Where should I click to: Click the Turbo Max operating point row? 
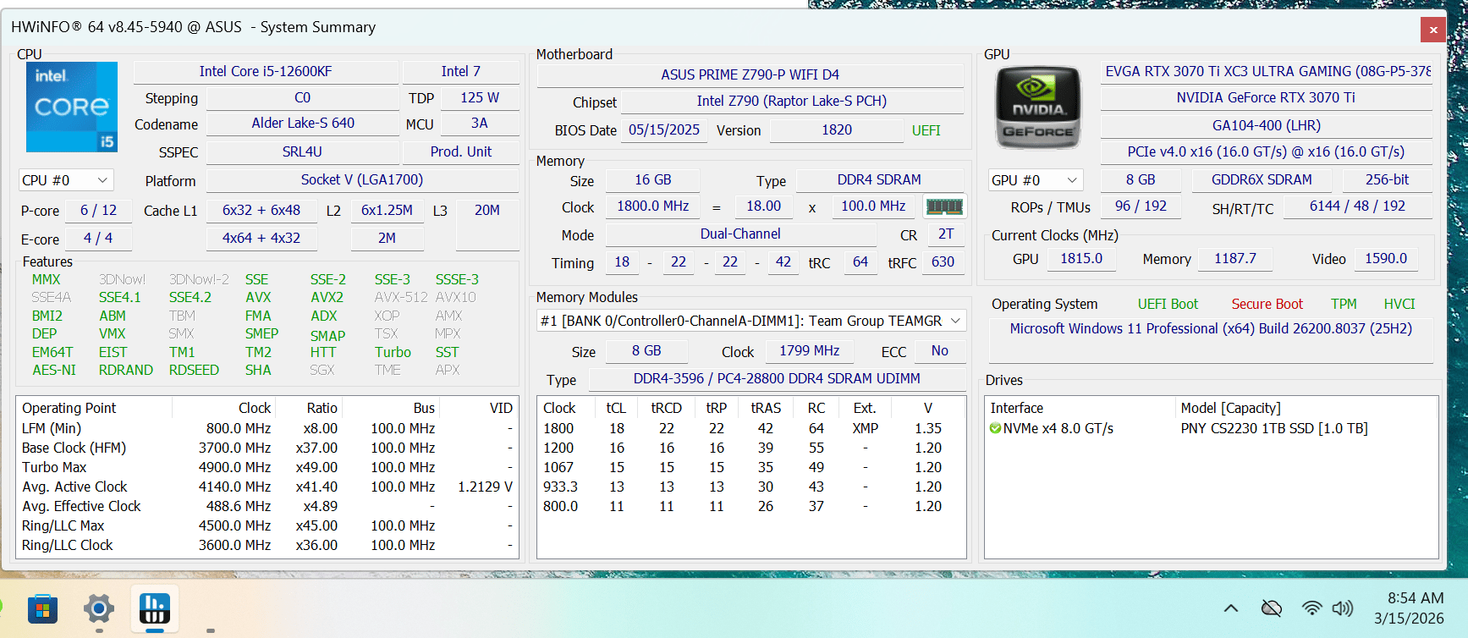(x=267, y=467)
